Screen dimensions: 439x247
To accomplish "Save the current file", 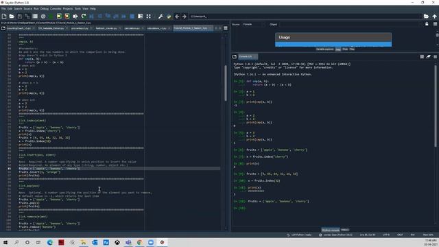I will tap(20, 16).
